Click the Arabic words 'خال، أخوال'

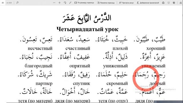(x=75, y=92)
